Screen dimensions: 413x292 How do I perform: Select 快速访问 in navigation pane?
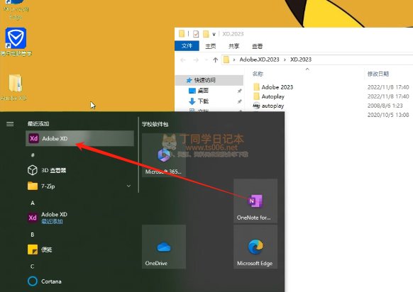pos(209,80)
